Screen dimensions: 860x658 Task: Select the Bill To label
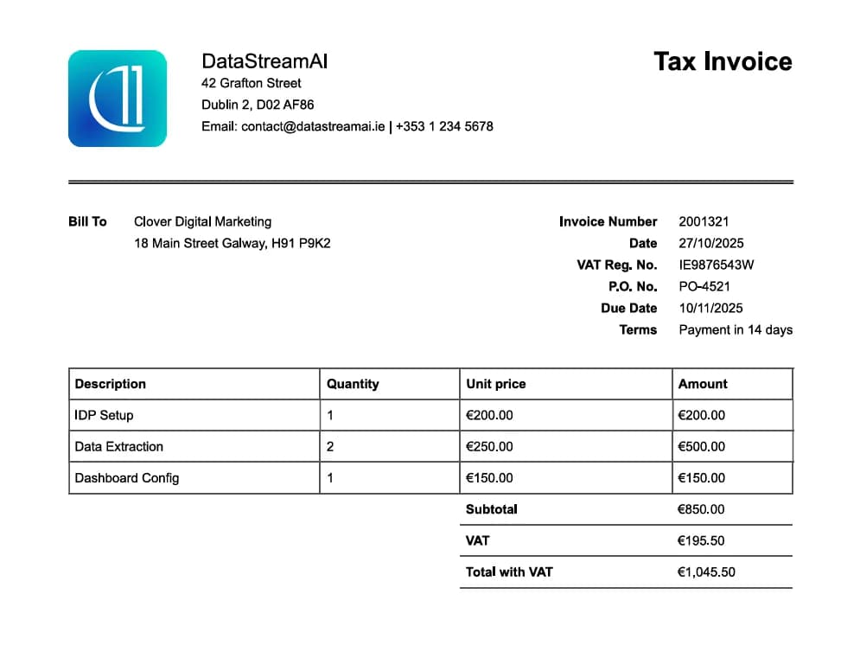tap(86, 221)
